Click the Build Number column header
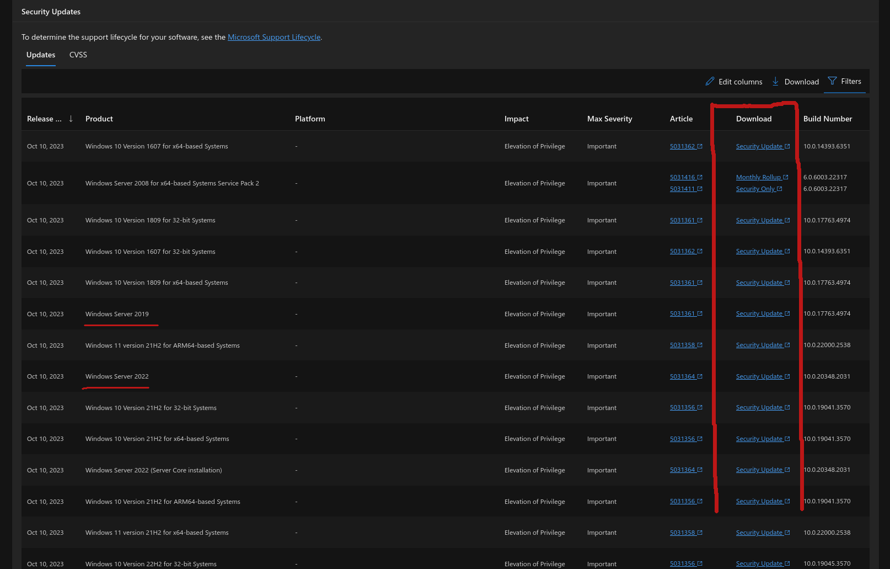This screenshot has width=890, height=569. pos(828,119)
